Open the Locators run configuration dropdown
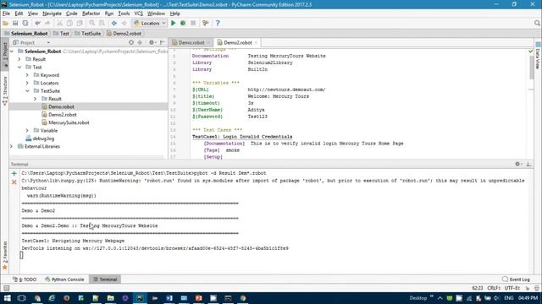 [x=150, y=23]
